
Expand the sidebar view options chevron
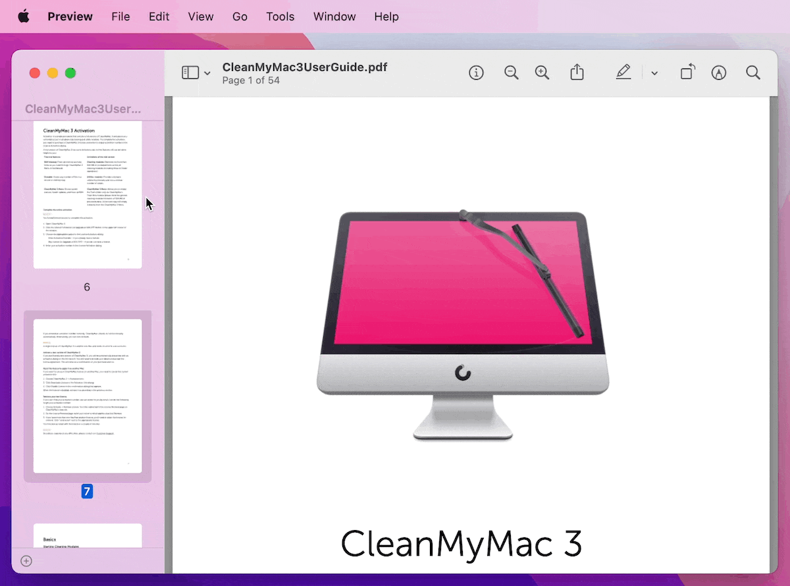pos(207,73)
